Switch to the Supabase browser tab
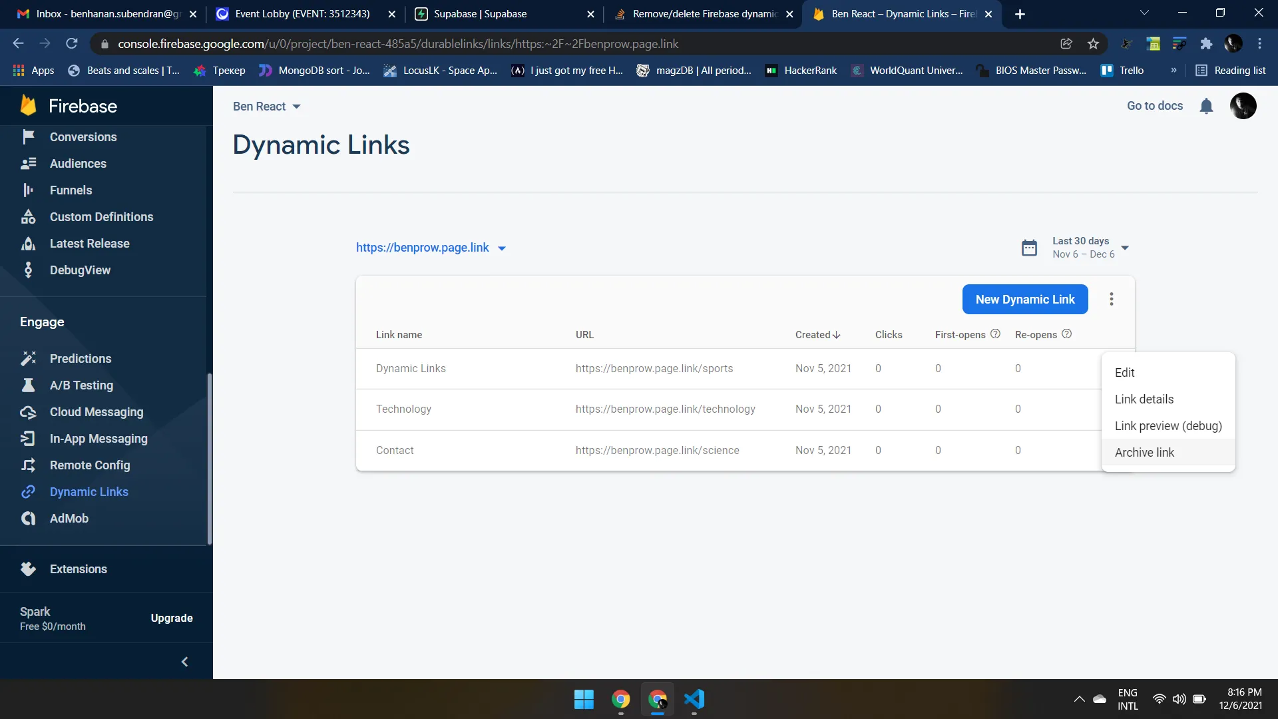 [480, 14]
